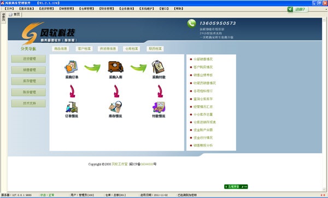Open the 【销售管理】 menu
Viewport: 328px width, 198px height.
[x=67, y=9]
